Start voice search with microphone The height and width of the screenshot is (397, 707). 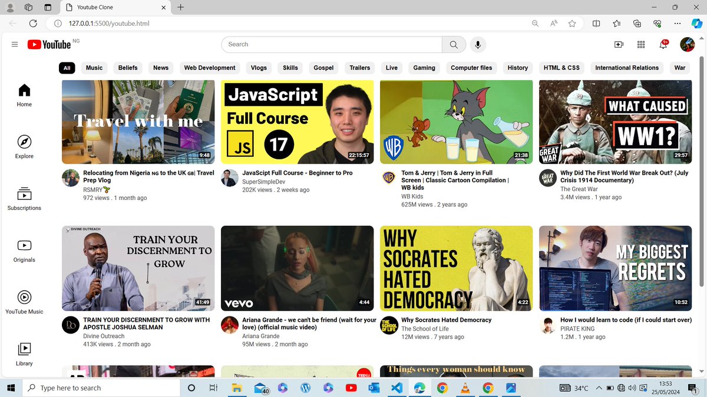pos(478,44)
